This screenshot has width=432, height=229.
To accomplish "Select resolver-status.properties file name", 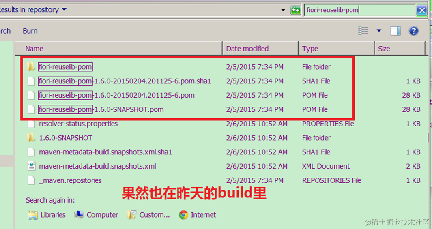I will (78, 124).
